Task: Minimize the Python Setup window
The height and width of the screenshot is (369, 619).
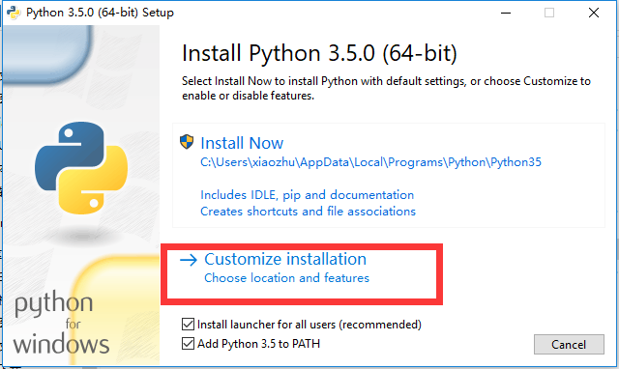Action: point(506,13)
